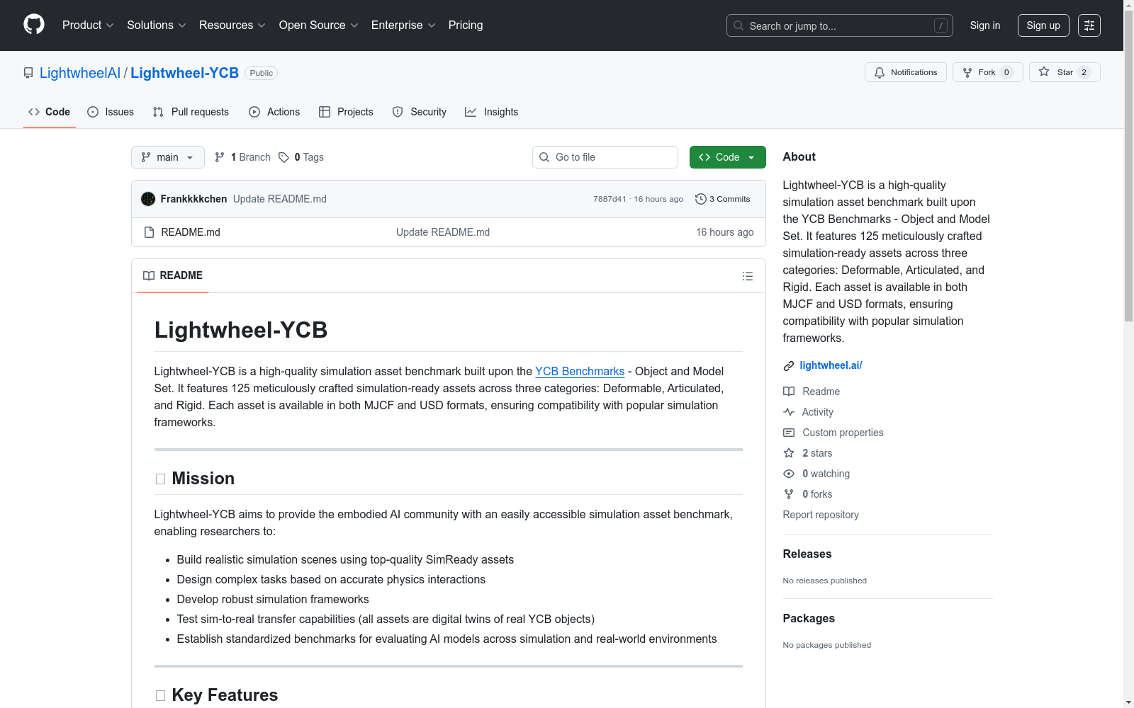
Task: Expand the Open Source menu
Action: [319, 25]
